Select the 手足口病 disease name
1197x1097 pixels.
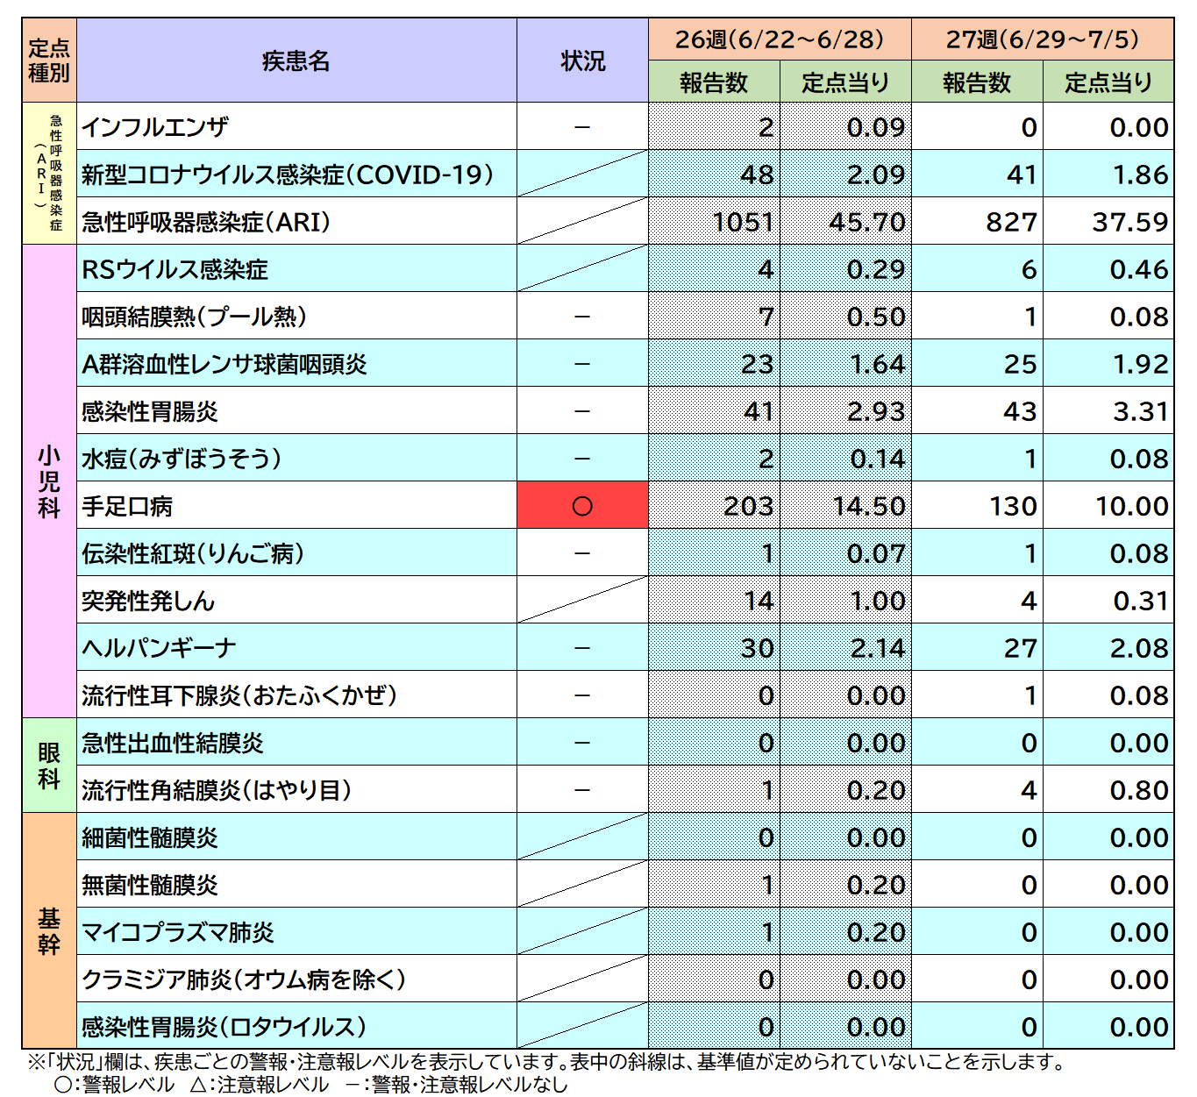click(x=127, y=506)
